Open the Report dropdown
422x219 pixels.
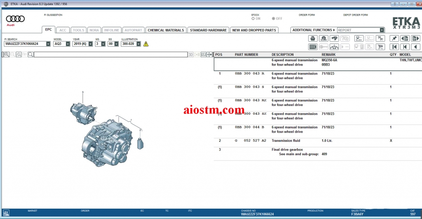pyautogui.click(x=382, y=30)
